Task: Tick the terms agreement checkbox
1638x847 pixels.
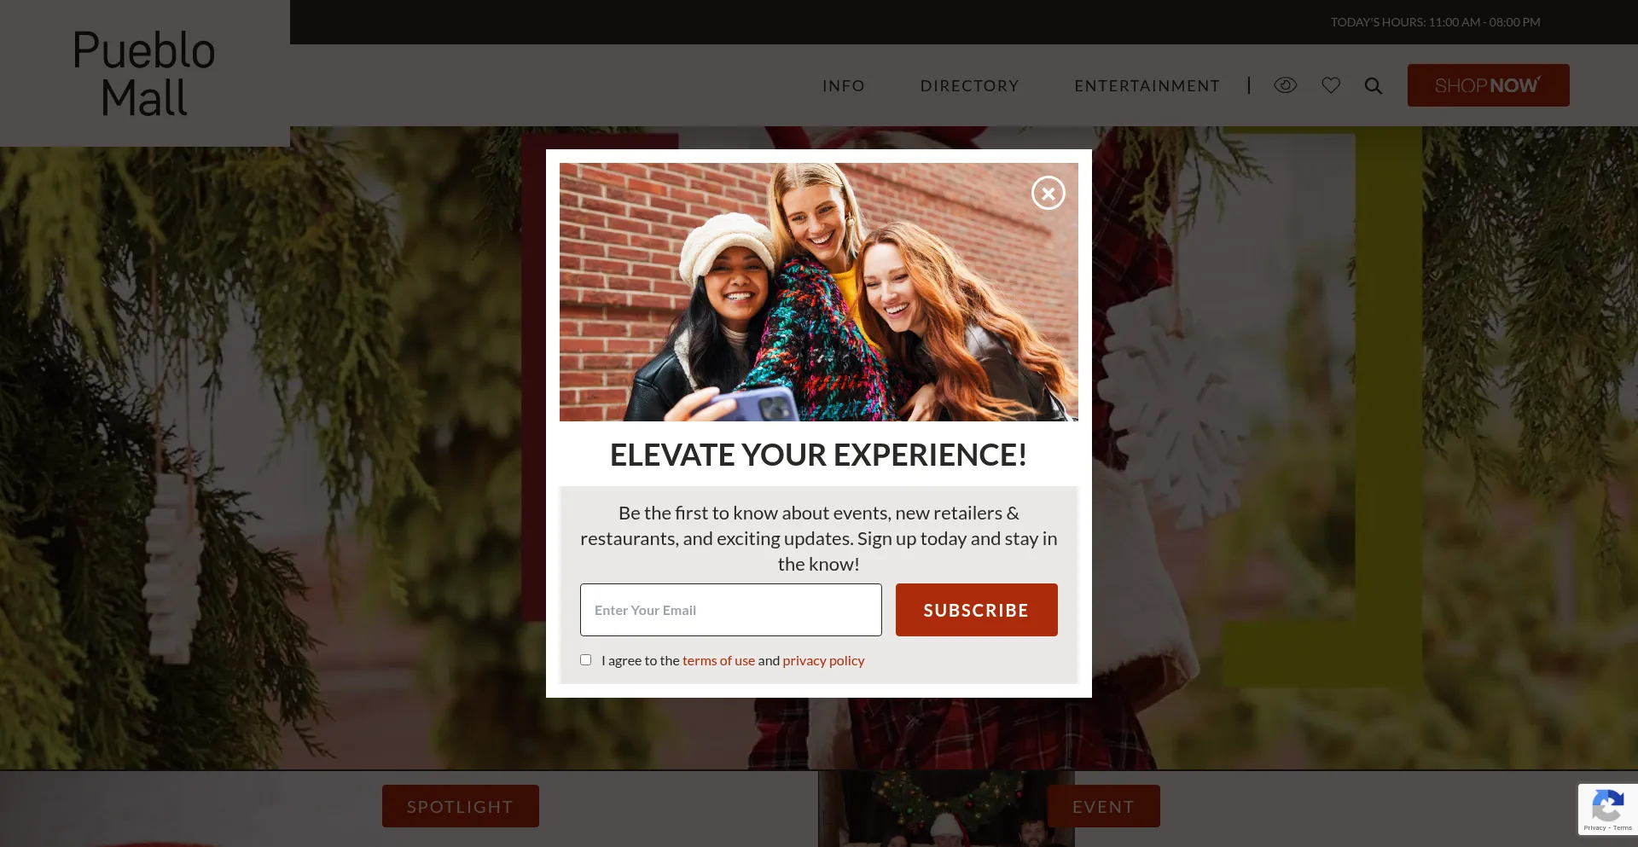Action: [585, 660]
